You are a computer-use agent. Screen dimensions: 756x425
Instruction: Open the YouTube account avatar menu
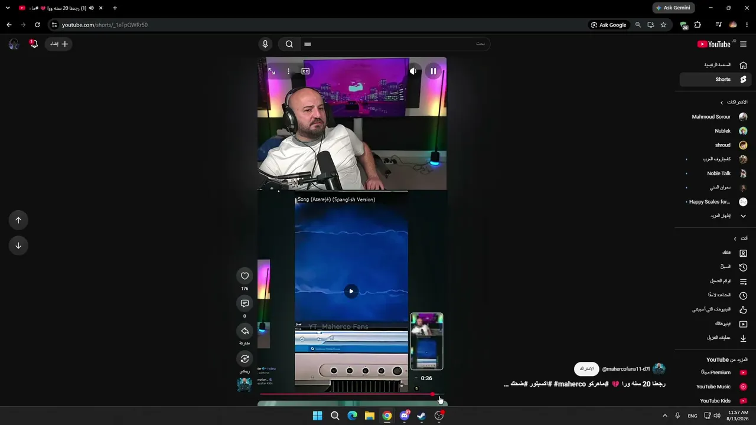[14, 44]
